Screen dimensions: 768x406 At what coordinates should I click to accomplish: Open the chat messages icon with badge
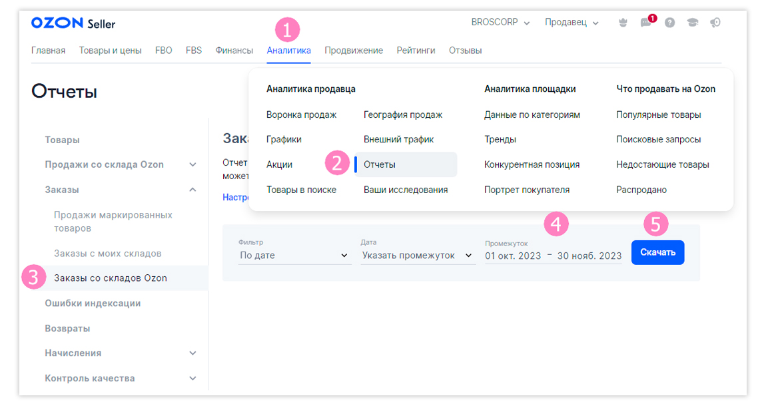(646, 23)
